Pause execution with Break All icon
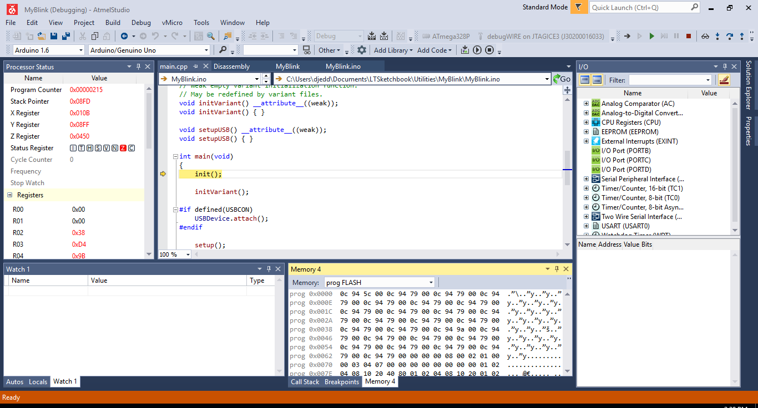Image resolution: width=758 pixels, height=408 pixels. [x=676, y=36]
